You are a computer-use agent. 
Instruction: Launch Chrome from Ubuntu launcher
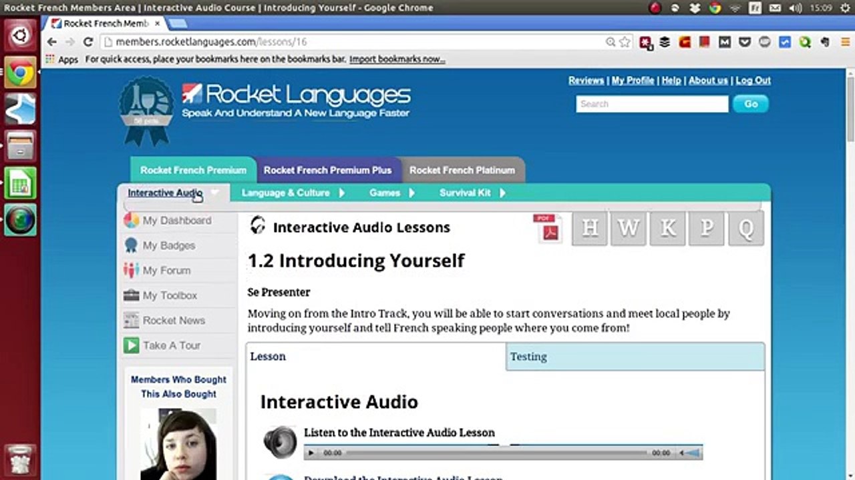coord(20,73)
